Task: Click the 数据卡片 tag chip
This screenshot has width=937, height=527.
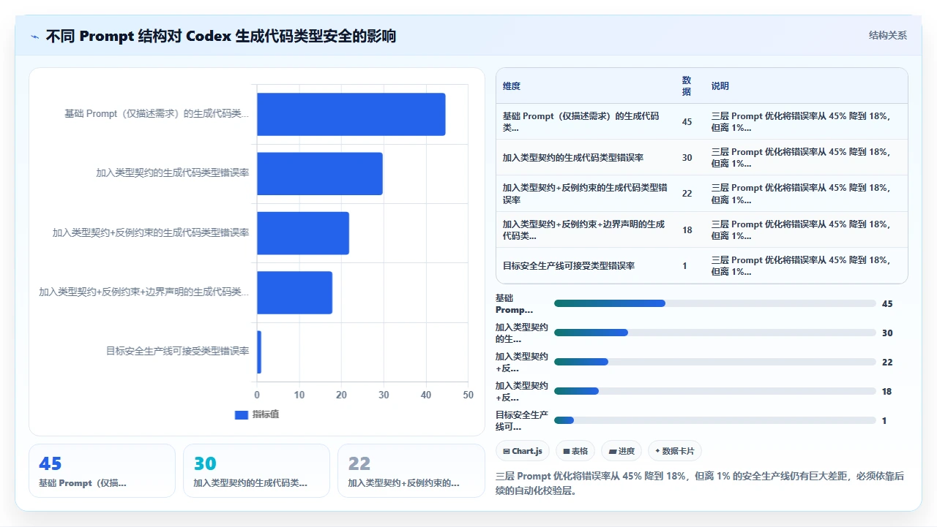Action: click(674, 451)
